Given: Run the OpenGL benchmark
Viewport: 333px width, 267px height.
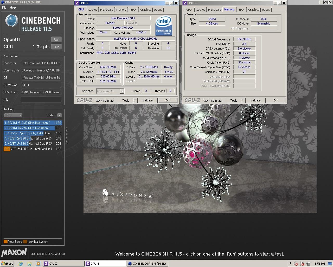Looking at the screenshot, I should [x=56, y=40].
